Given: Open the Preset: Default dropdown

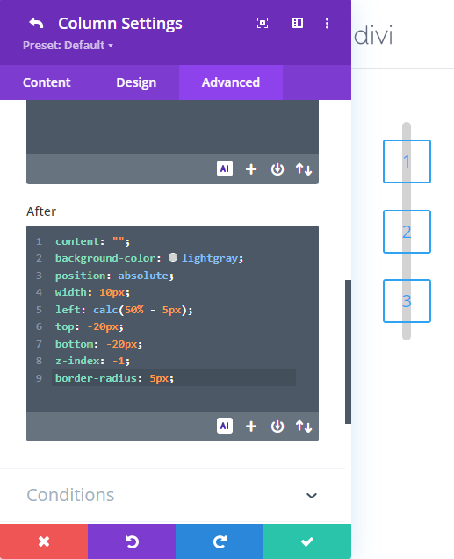Looking at the screenshot, I should [68, 46].
